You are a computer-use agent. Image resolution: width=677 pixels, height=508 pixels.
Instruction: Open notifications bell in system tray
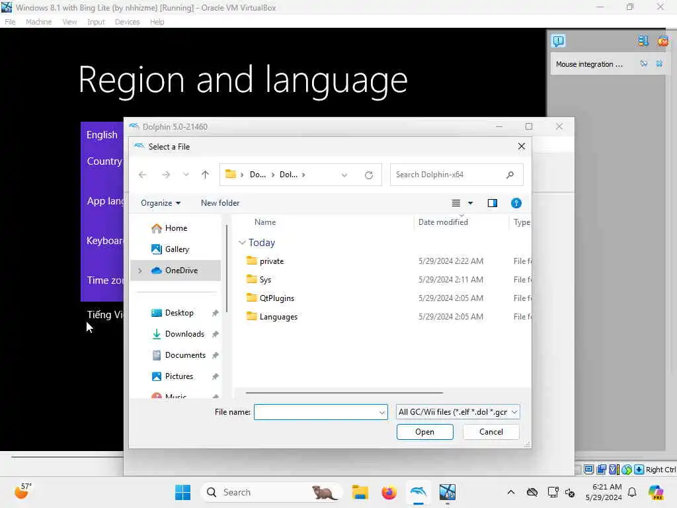pyautogui.click(x=632, y=492)
